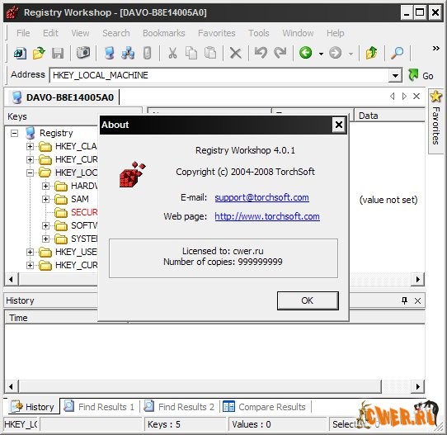Collapse the HKEY_LOCAL_MACHINE tree node
447x435 pixels.
30,173
